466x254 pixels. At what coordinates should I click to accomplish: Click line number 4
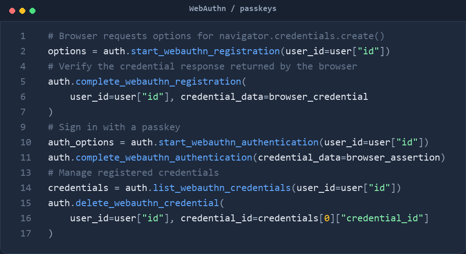tap(23, 67)
